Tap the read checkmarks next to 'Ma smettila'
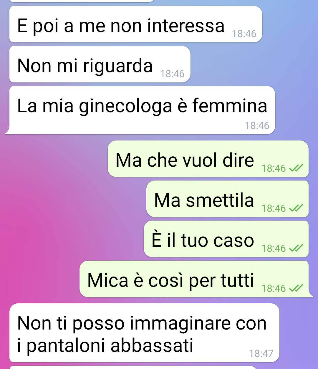The image size is (318, 369). click(296, 208)
